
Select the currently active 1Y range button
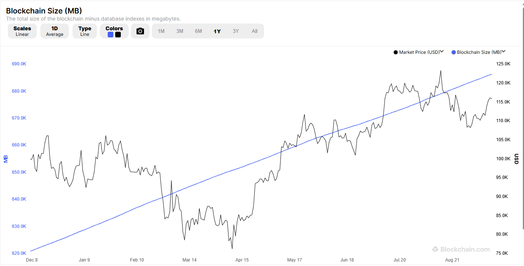pos(217,31)
